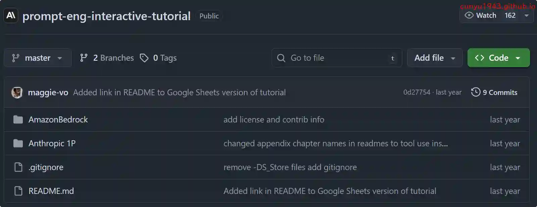Open the green Code dropdown
The height and width of the screenshot is (207, 537).
[x=498, y=58]
